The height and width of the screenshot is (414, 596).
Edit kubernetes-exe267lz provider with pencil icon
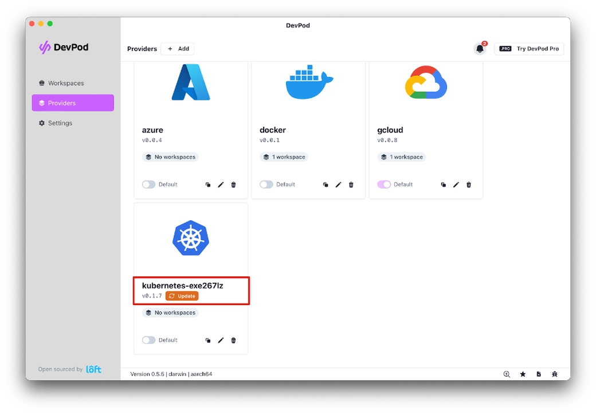221,340
